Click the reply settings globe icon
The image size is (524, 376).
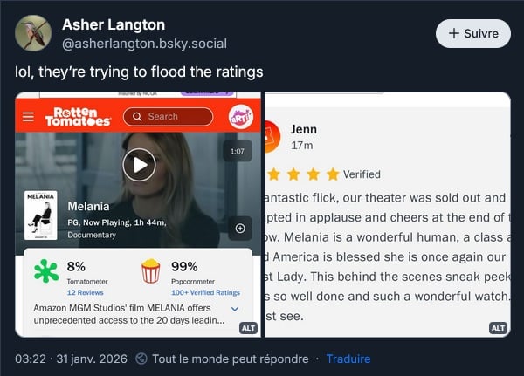pos(141,359)
